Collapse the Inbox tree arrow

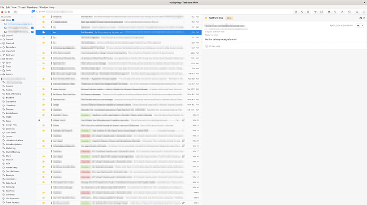click(x=1, y=20)
